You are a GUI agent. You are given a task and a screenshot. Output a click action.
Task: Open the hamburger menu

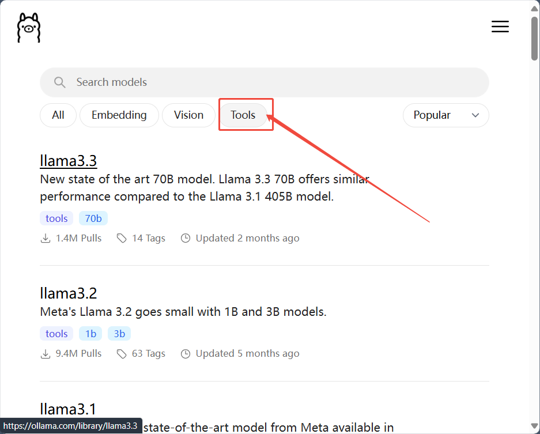[500, 27]
